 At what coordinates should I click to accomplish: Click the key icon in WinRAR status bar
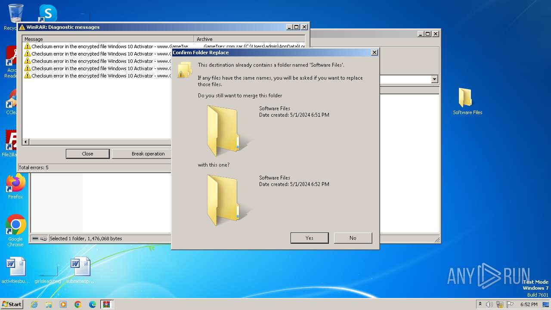[x=43, y=239]
